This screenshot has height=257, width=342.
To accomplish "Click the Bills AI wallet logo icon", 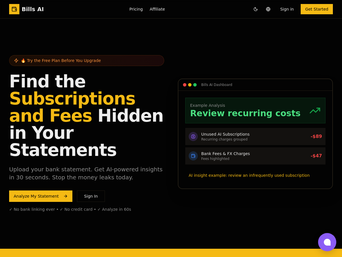I will coord(14,9).
